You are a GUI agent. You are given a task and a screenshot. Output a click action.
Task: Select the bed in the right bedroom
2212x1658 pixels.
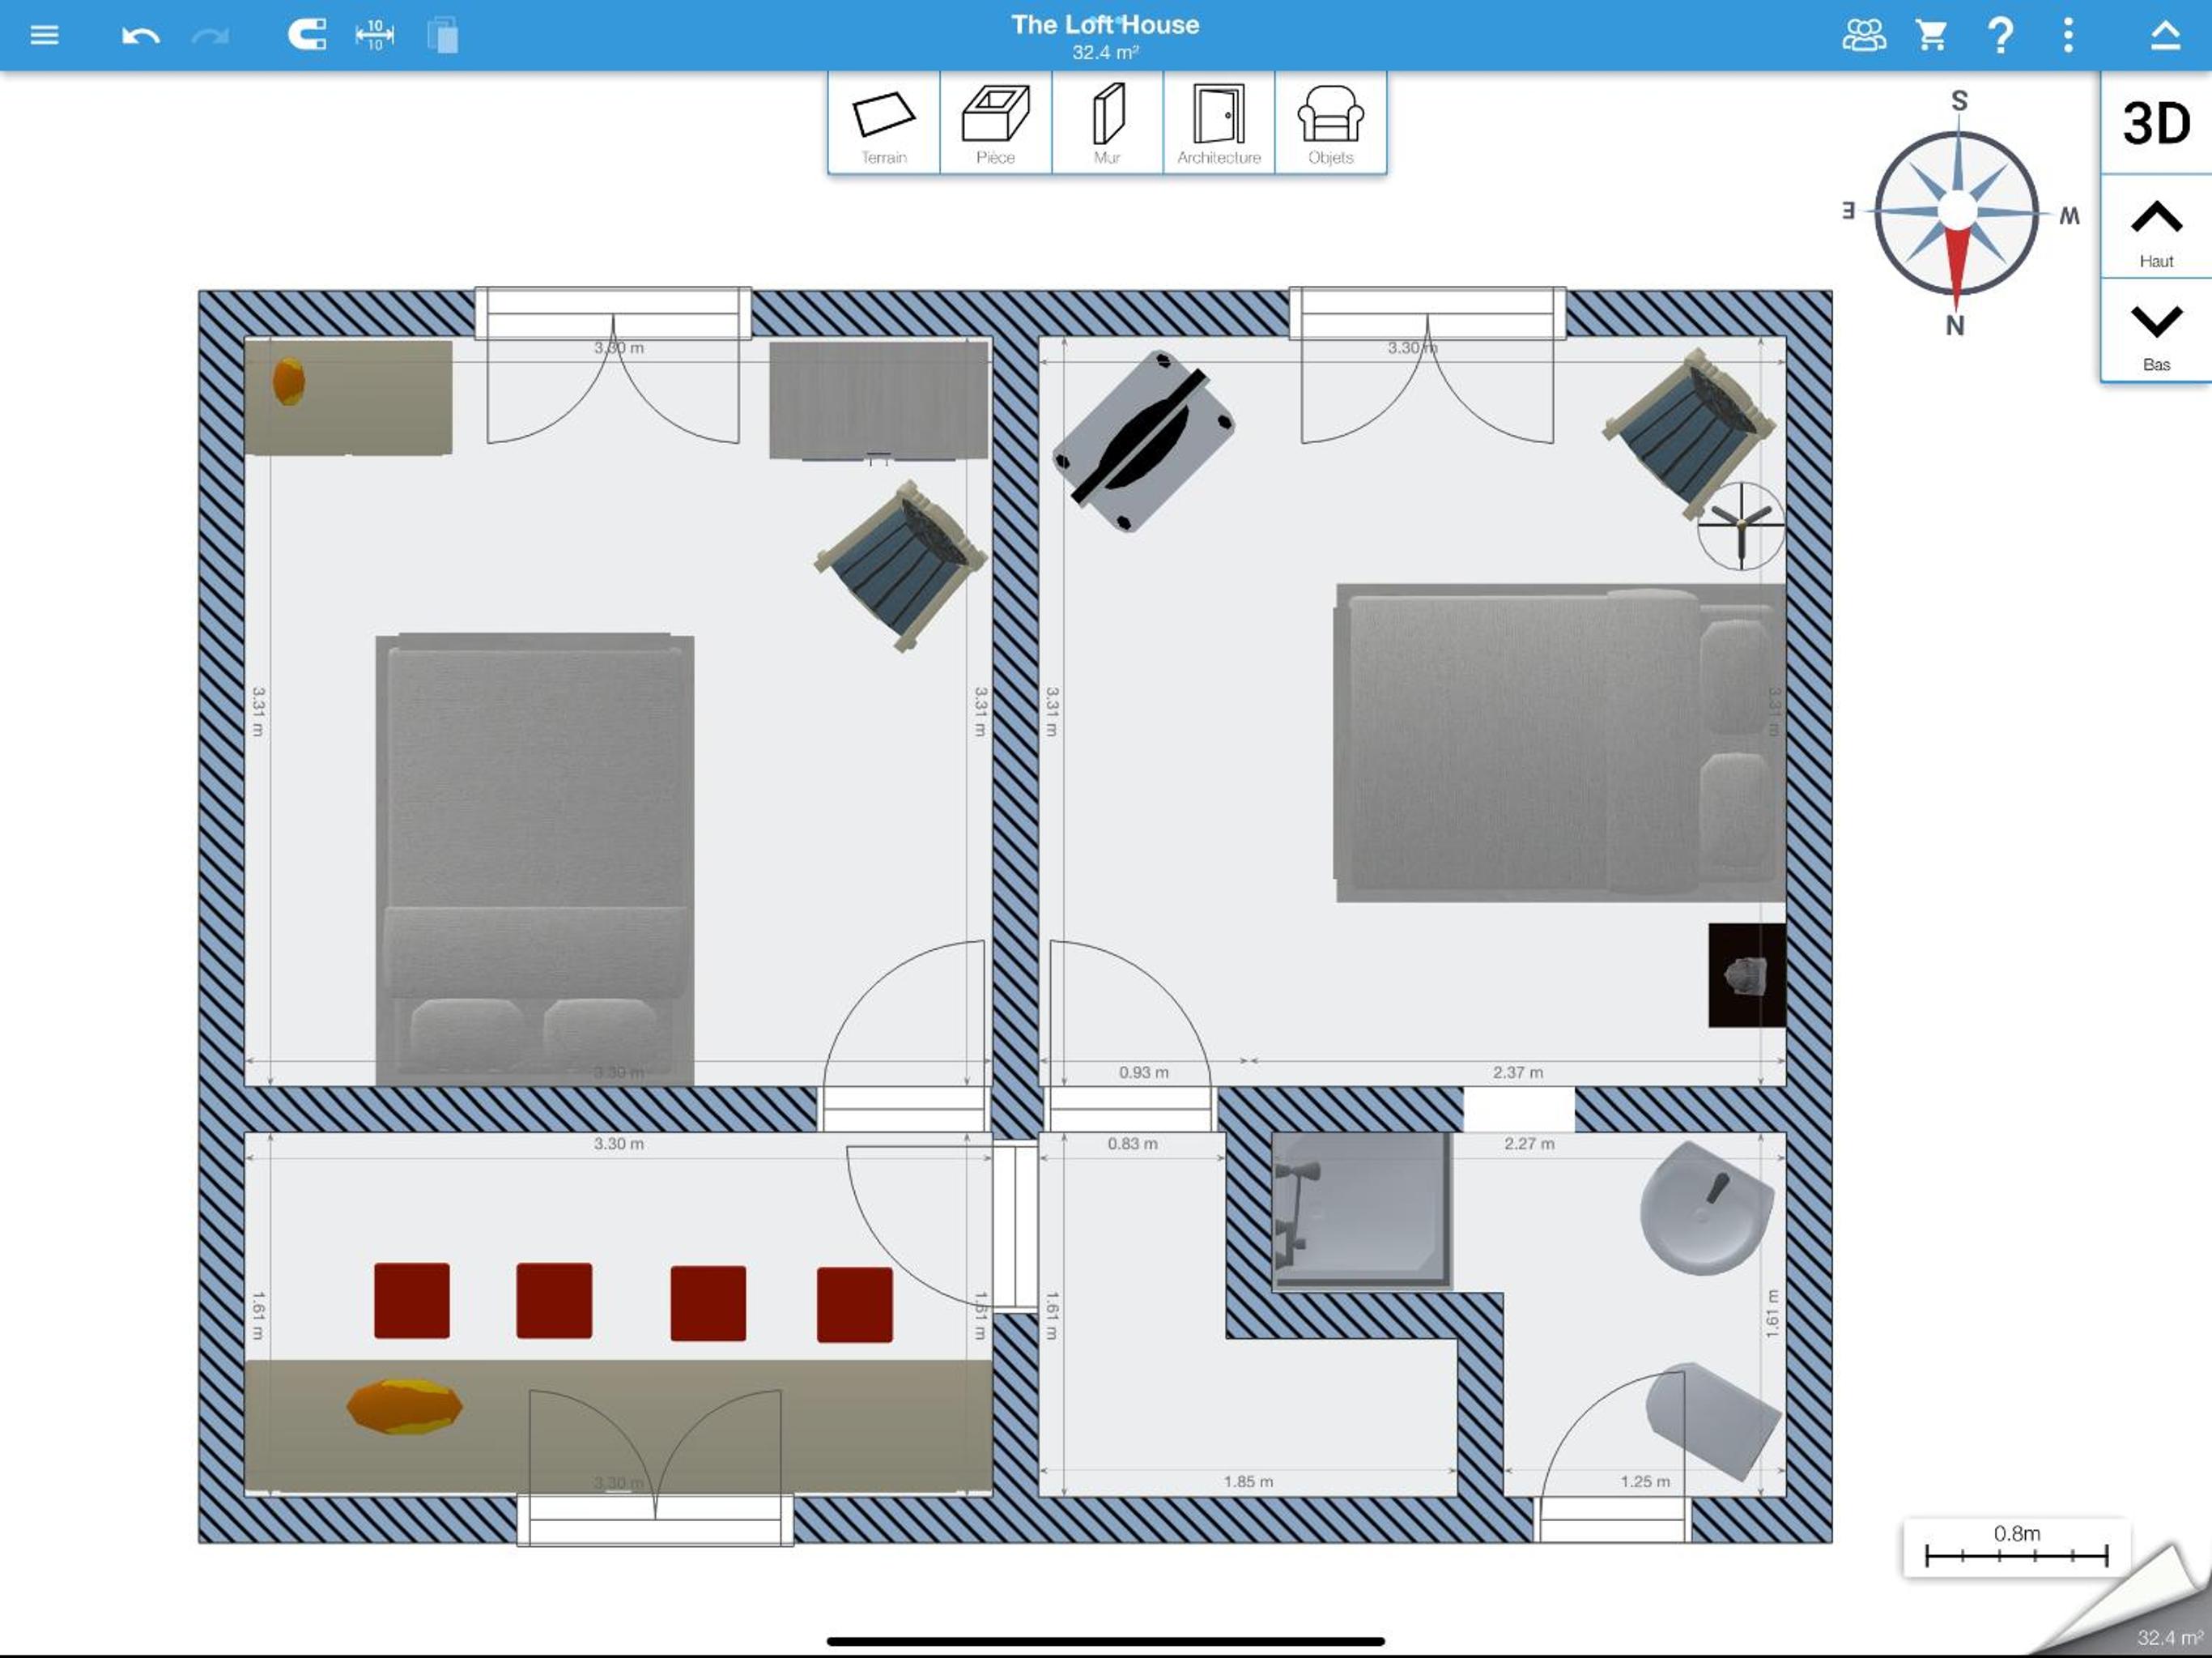(x=1560, y=743)
